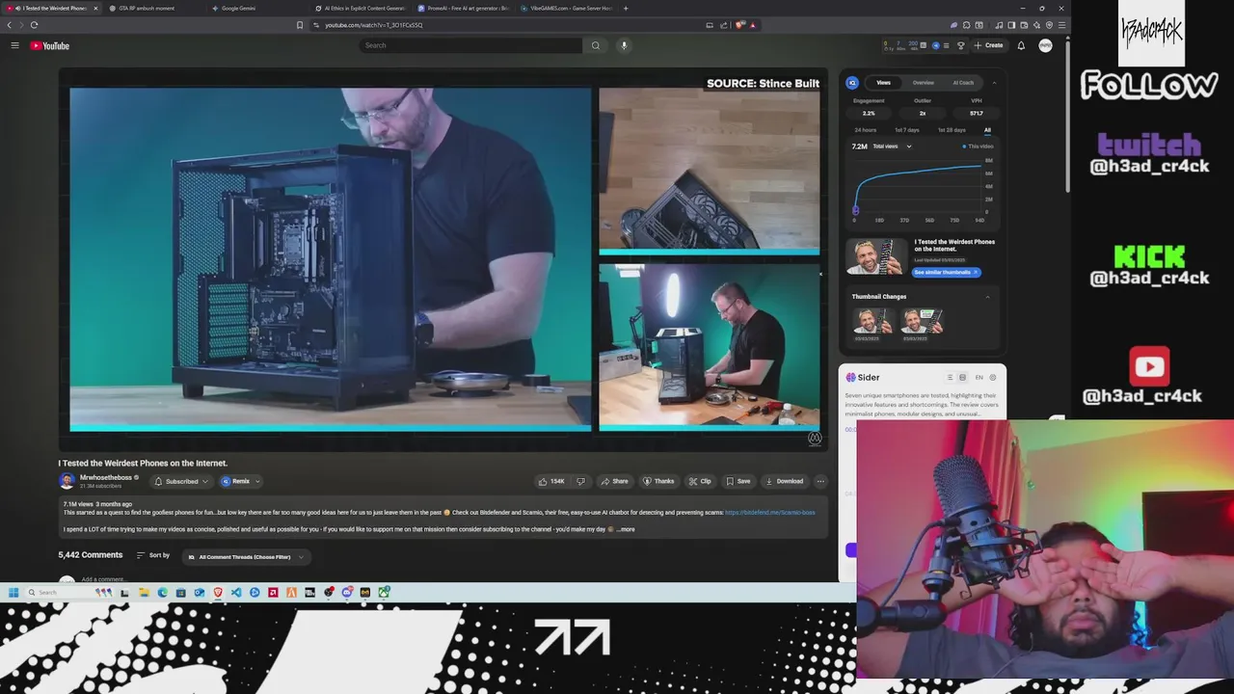Screen dimensions: 1234x694
Task: Open the Windows Start menu
Action: (x=13, y=593)
